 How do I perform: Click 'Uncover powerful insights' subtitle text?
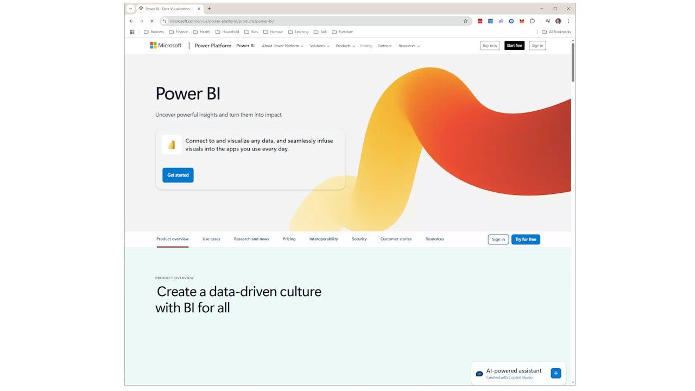218,115
